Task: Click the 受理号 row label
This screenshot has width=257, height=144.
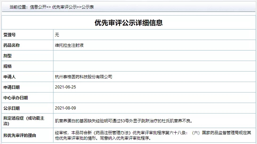Action: click(10, 35)
